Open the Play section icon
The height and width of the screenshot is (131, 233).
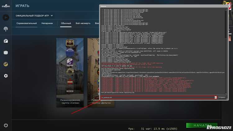[x=6, y=17]
